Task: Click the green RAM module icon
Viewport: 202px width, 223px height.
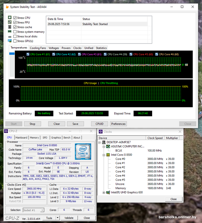Action: [x=10, y=32]
